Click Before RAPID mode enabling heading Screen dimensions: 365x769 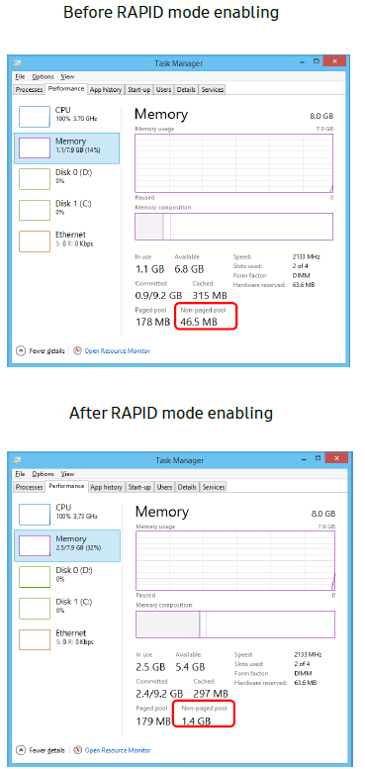click(x=171, y=13)
